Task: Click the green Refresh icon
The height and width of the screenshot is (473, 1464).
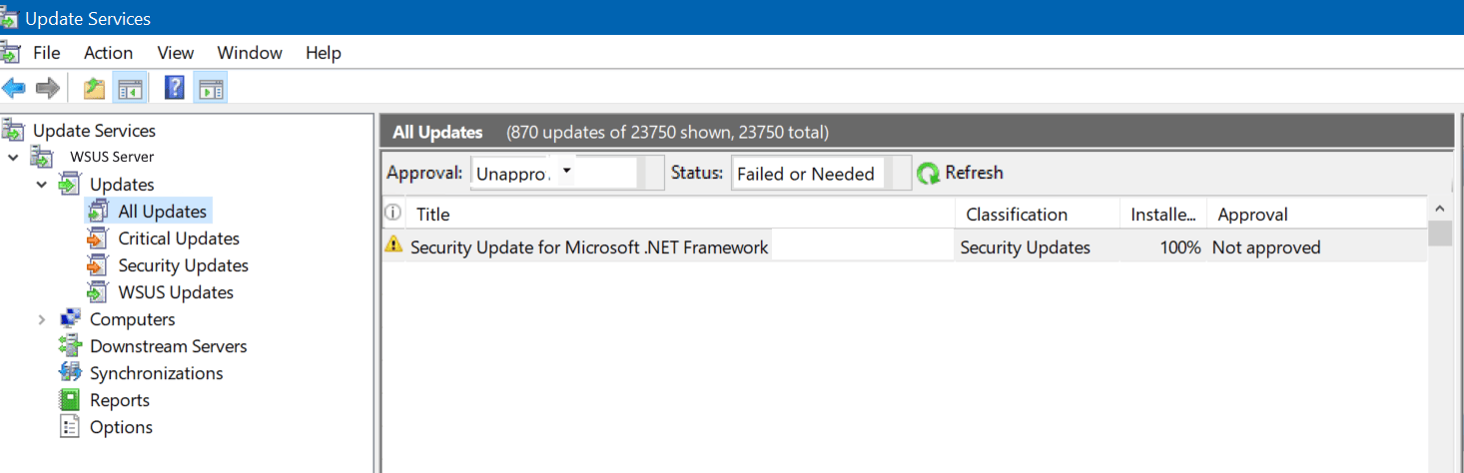Action: tap(928, 174)
